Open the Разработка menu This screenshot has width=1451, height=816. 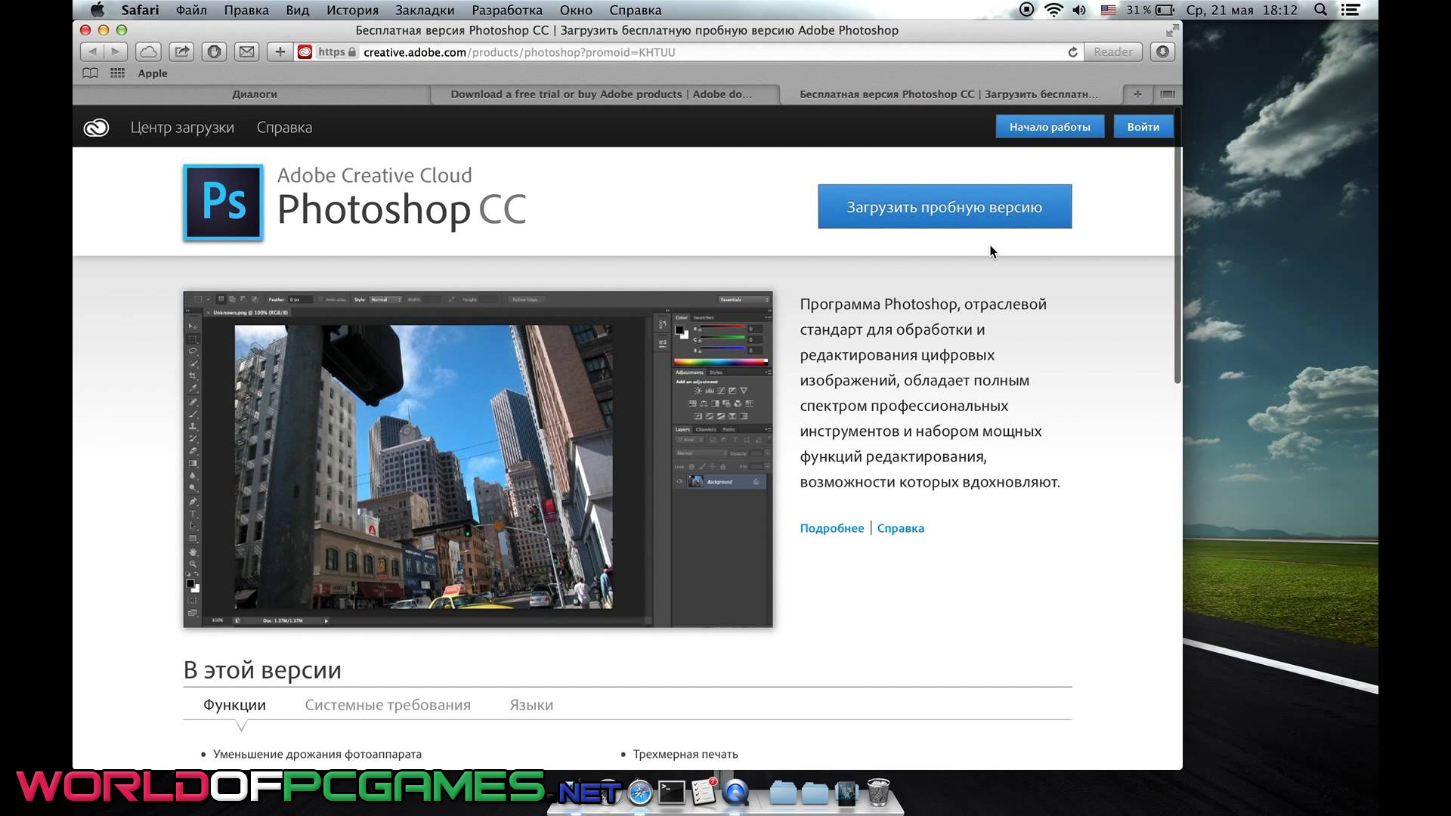pyautogui.click(x=507, y=10)
